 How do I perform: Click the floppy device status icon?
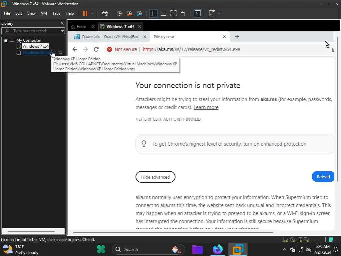pos(299,240)
